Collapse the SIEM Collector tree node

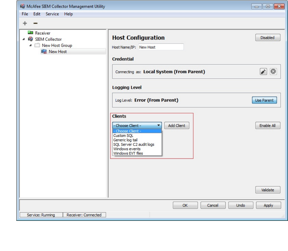[x=24, y=39]
